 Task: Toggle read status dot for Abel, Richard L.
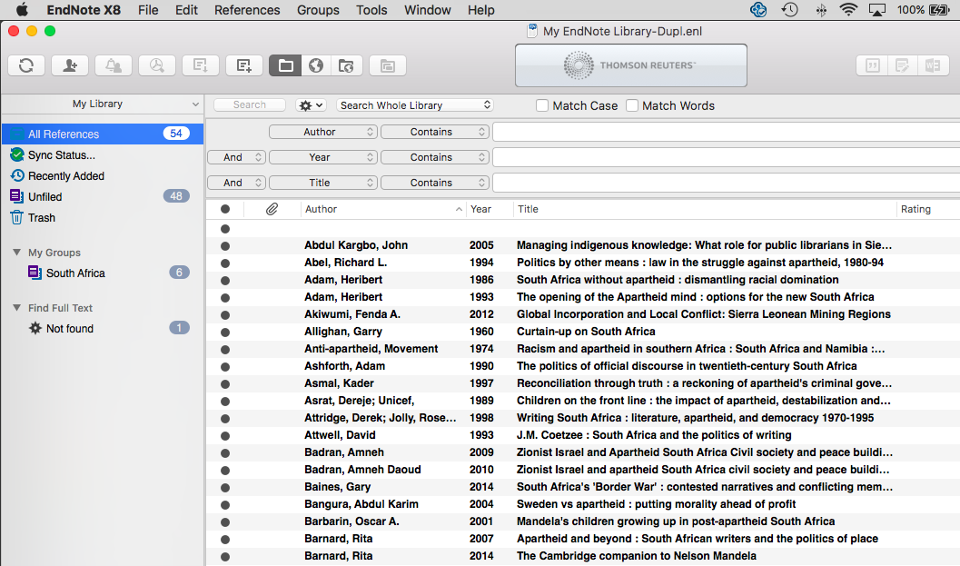[x=225, y=263]
